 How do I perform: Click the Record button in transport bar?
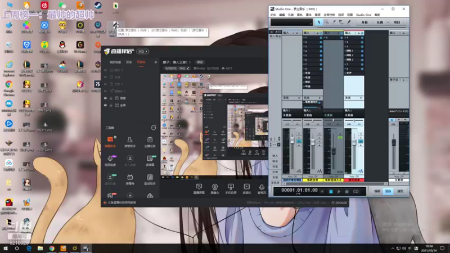(x=347, y=191)
